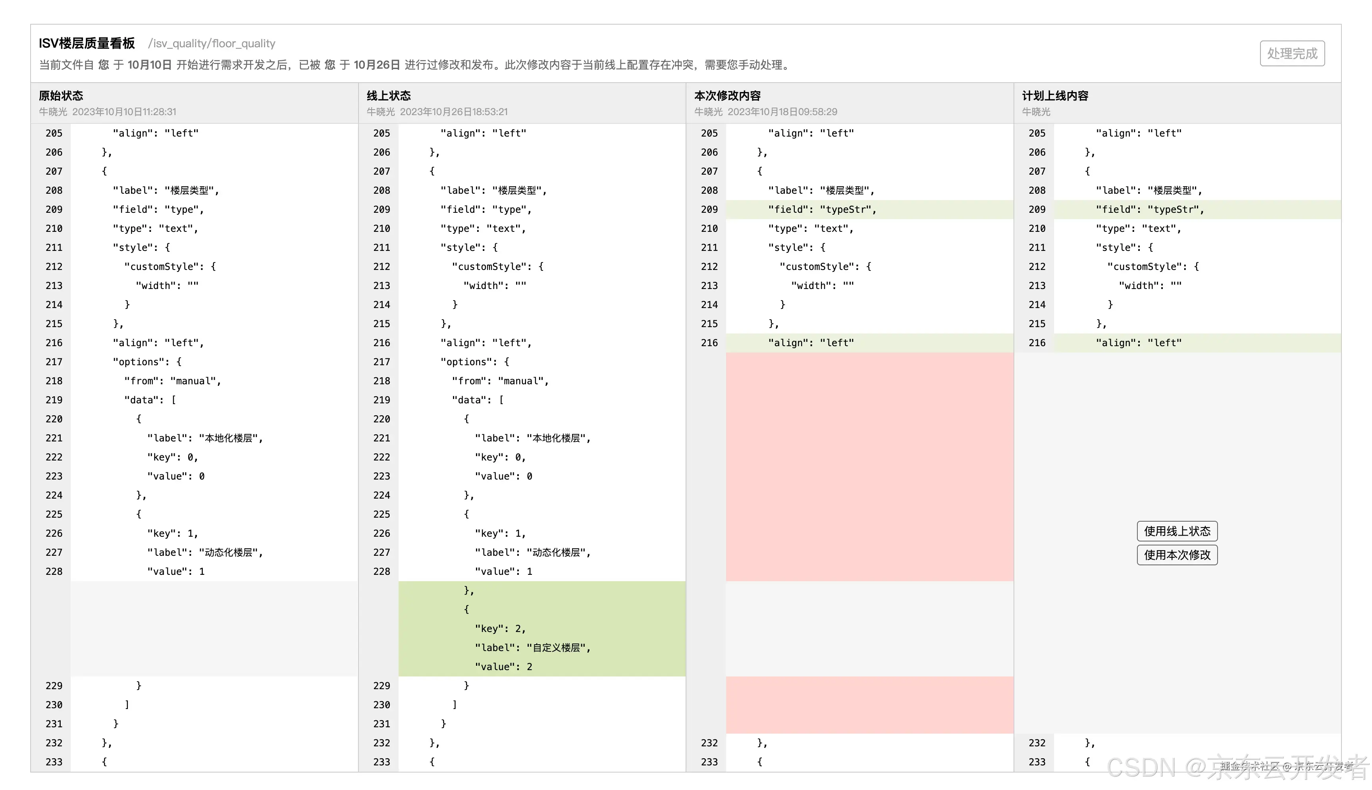Click the /isv_quality/floor_quality path text
The width and height of the screenshot is (1372, 790).
tap(212, 43)
